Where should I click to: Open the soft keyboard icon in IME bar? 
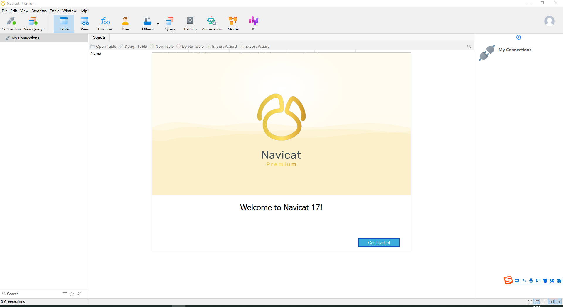pos(538,281)
